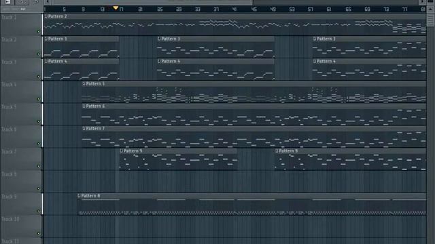435x244 pixels.
Task: Open the Pattern 6 clip menu icon
Action: [x=84, y=106]
